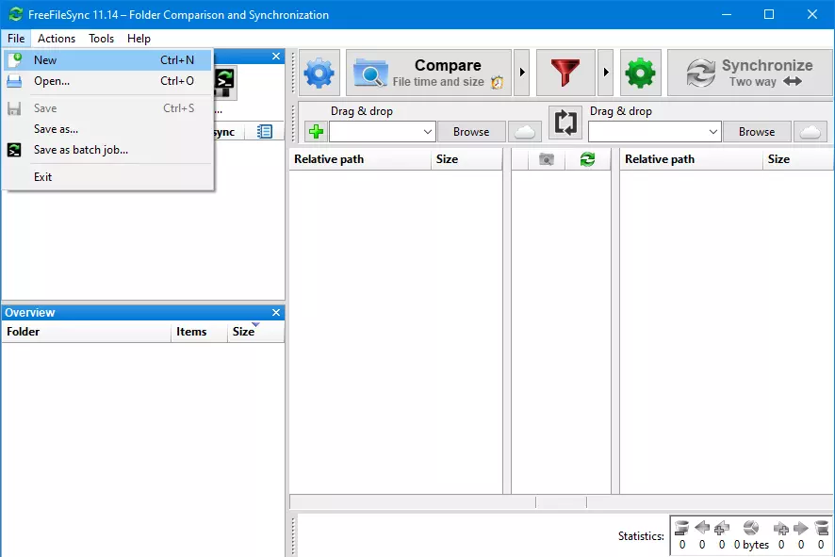This screenshot has height=557, width=835.
Task: Click the create-right plus statistics icon
Action: (781, 528)
